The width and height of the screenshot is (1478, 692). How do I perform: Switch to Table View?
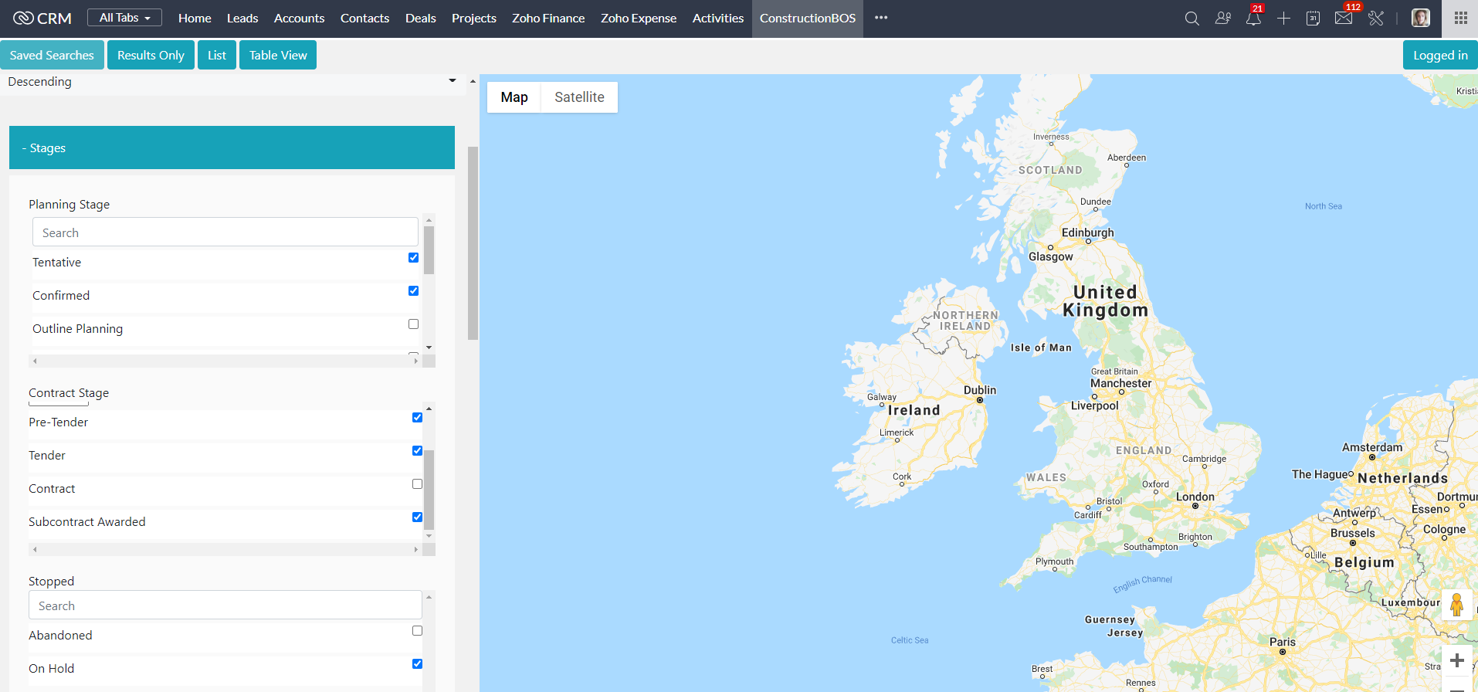click(278, 55)
